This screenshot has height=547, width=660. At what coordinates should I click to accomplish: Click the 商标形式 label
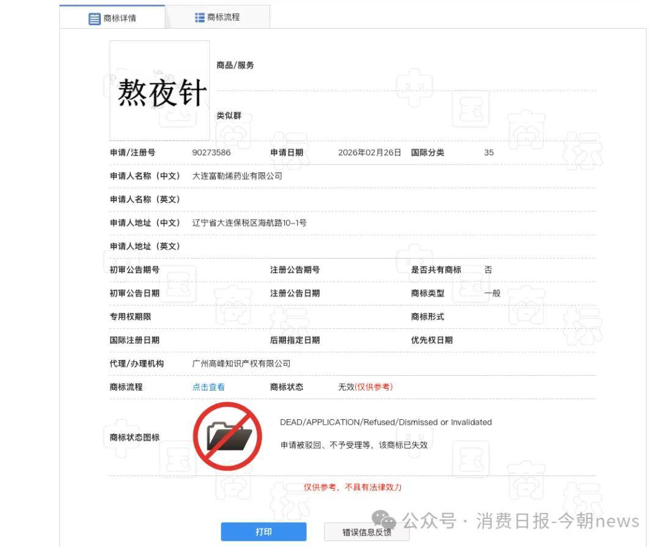[x=428, y=317]
